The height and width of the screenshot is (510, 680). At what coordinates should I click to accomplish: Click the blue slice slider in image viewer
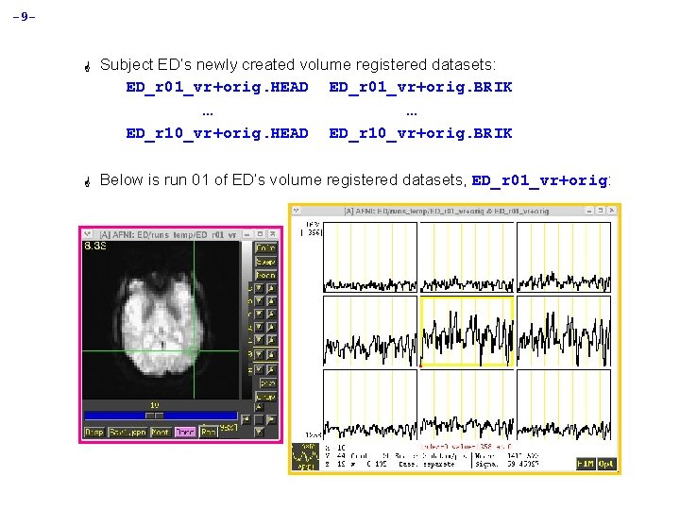click(161, 416)
